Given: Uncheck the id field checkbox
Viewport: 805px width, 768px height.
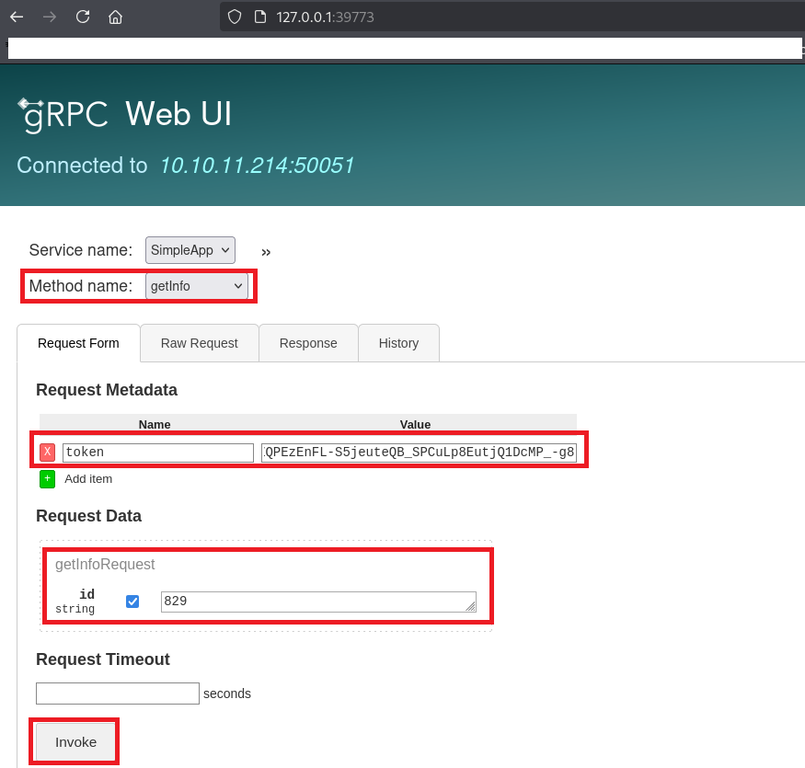Looking at the screenshot, I should (x=132, y=602).
